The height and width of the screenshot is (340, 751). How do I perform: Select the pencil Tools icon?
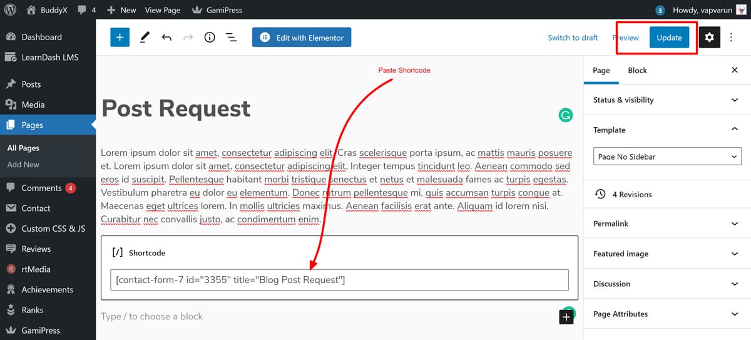point(145,38)
